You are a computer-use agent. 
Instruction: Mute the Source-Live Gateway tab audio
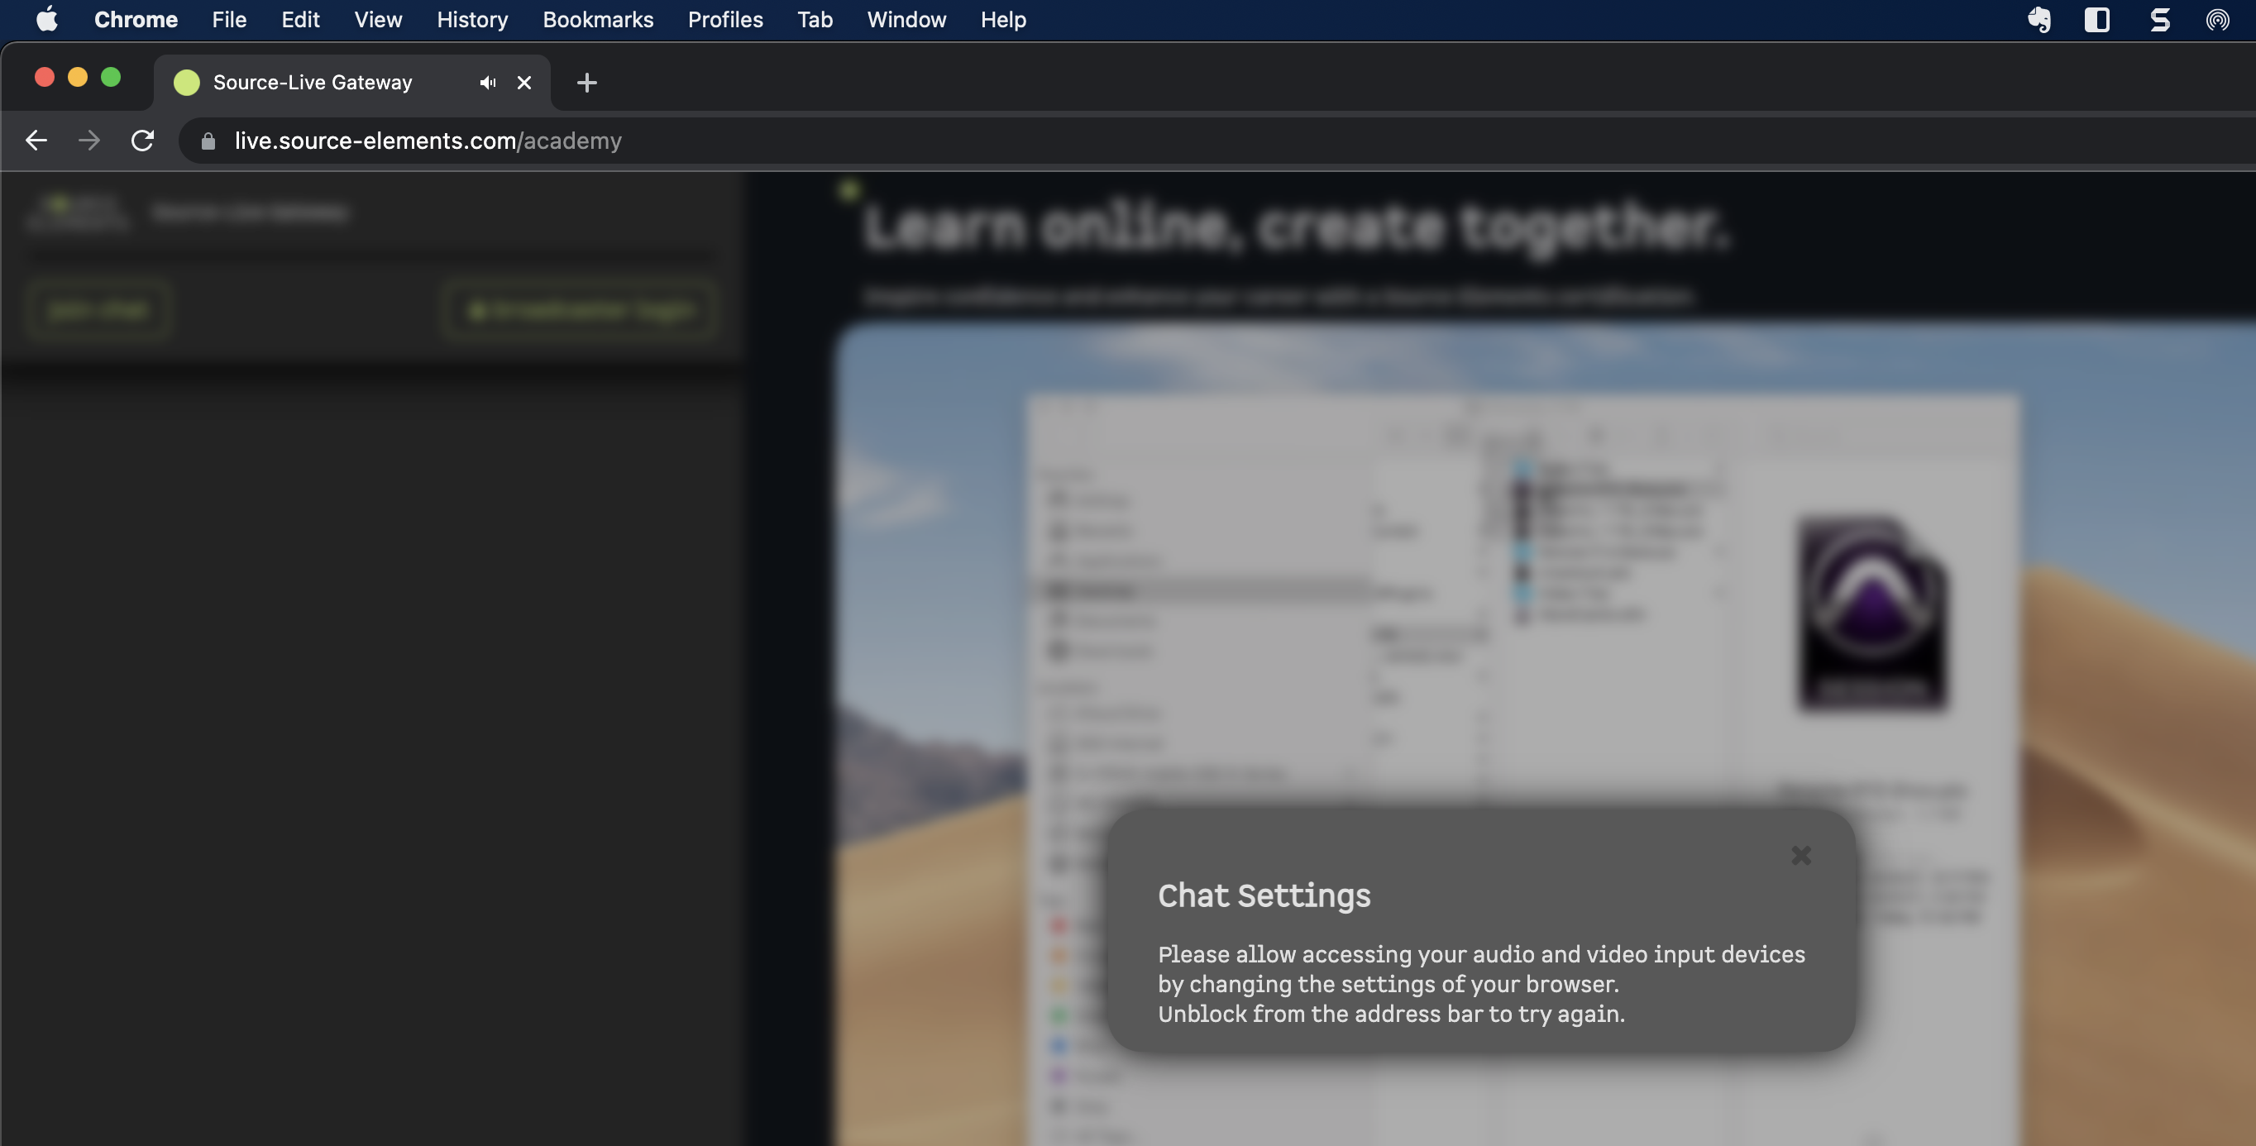488,83
